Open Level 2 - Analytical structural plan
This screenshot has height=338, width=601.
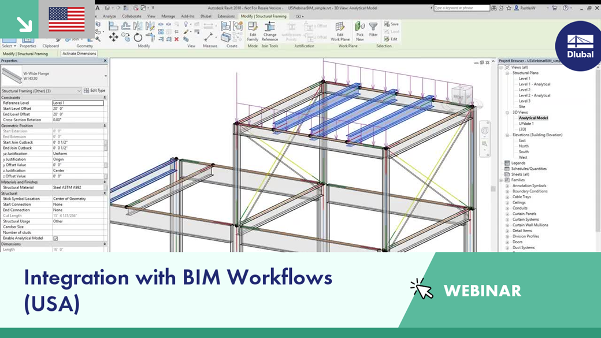tap(535, 95)
